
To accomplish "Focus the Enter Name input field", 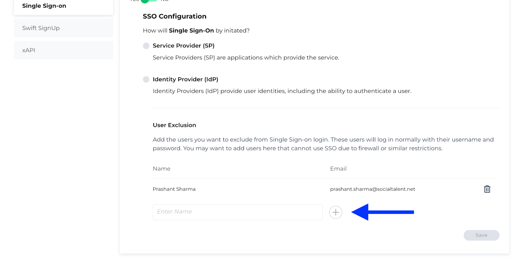I will click(x=238, y=212).
